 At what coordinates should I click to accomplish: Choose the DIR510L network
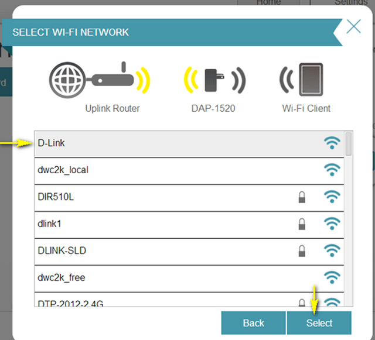[x=189, y=197]
